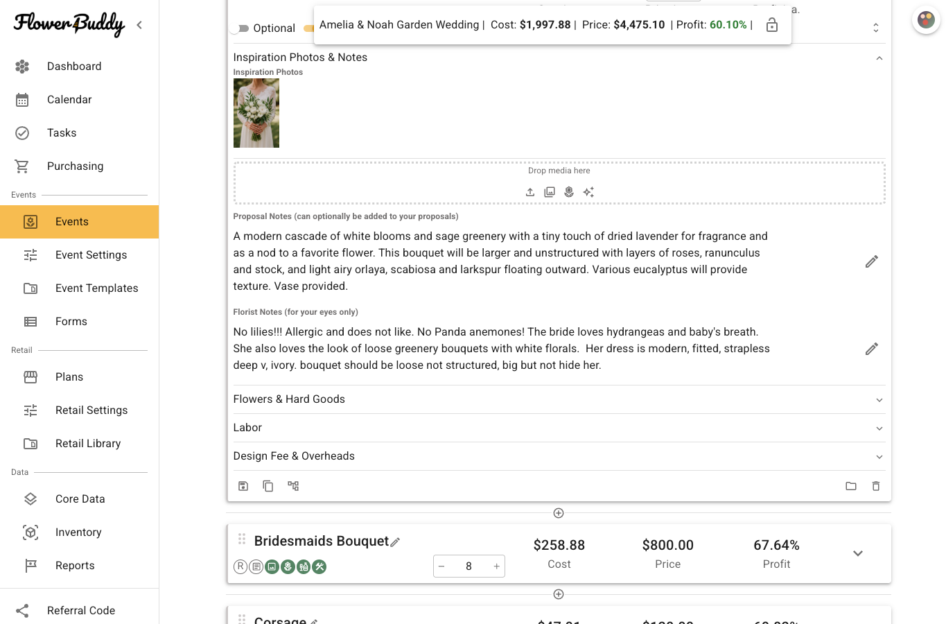Click the add item plus below Bridesmaids Bouquet
The width and height of the screenshot is (946, 624).
coord(559,594)
